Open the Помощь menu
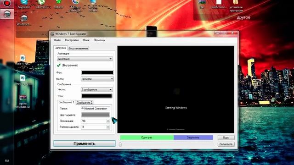The width and height of the screenshot is (294, 165). pyautogui.click(x=99, y=40)
